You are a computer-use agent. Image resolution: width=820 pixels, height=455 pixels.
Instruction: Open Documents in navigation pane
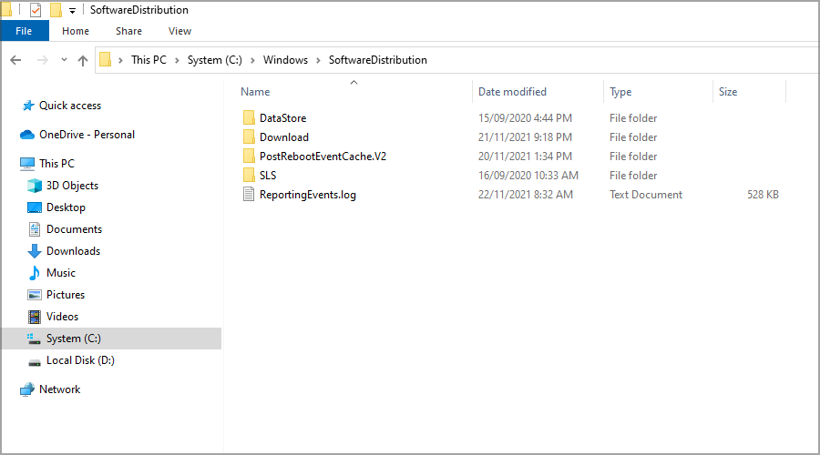[74, 229]
